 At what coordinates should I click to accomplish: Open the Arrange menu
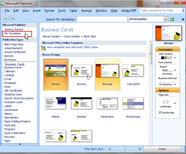tap(86, 11)
